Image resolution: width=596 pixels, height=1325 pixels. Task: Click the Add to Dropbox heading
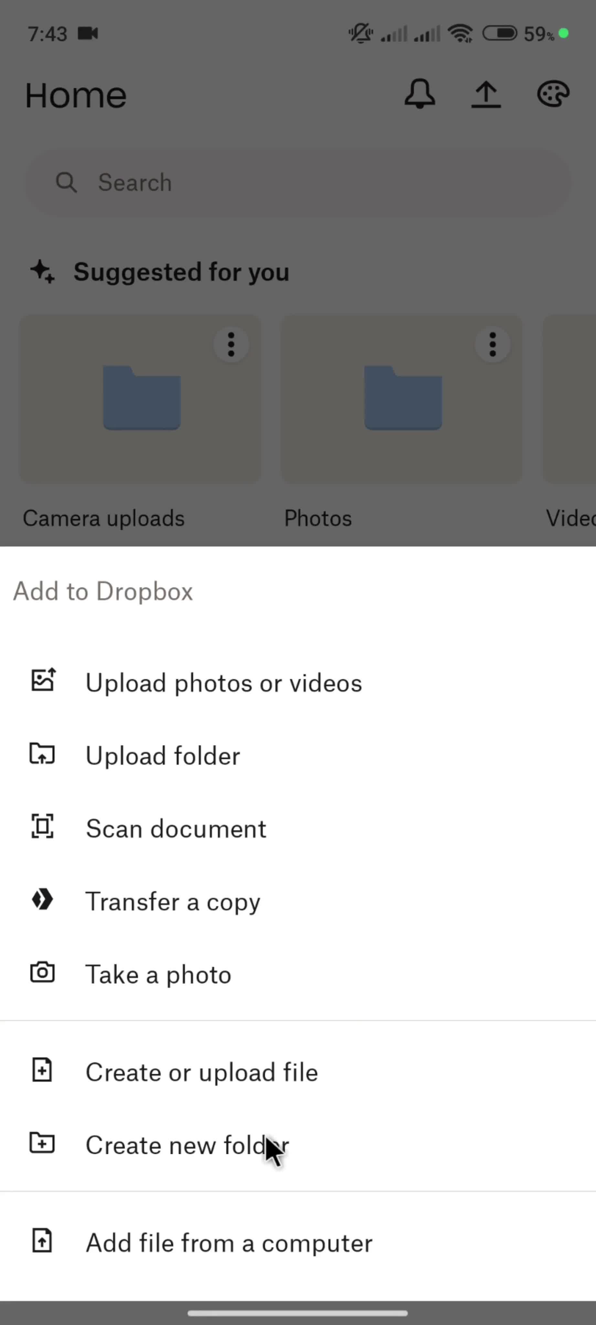[103, 592]
